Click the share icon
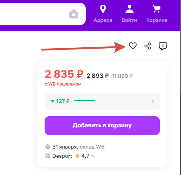This screenshot has width=181, height=175. pyautogui.click(x=148, y=46)
